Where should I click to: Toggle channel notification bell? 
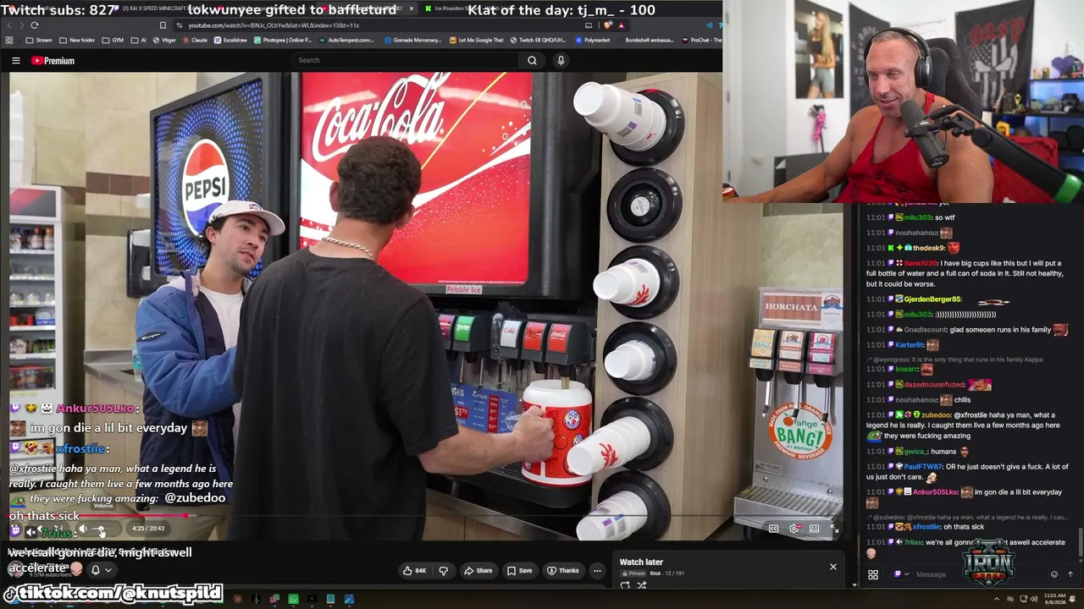pos(96,570)
